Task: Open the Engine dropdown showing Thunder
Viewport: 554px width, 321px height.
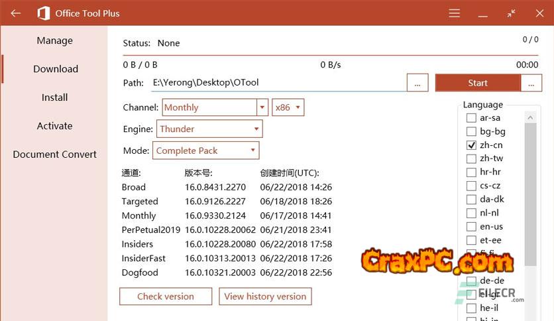Action: (209, 129)
